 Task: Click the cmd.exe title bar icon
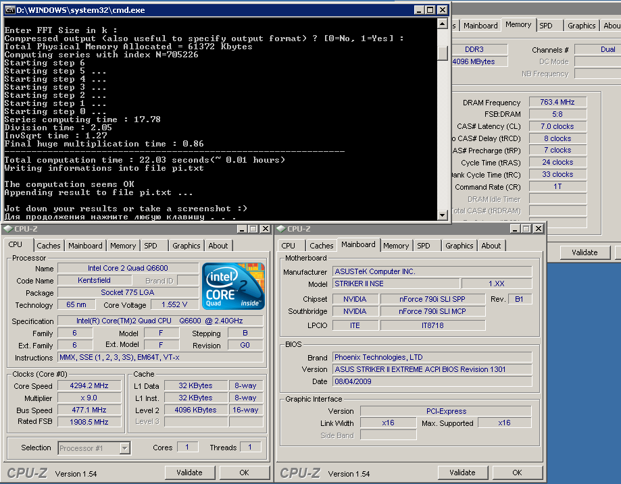10,10
